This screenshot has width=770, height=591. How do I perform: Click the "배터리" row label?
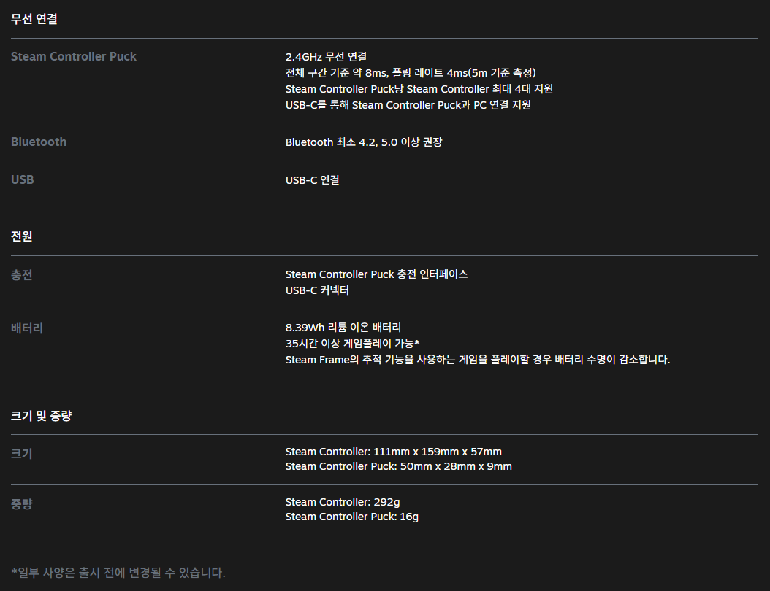pos(27,328)
